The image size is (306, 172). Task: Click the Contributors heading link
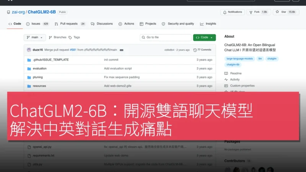234,161
